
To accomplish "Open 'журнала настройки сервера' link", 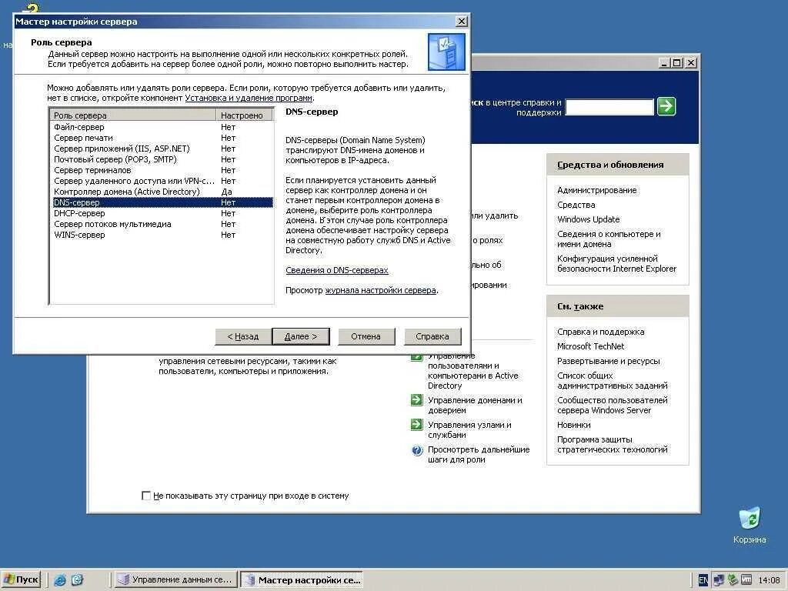I will tap(380, 290).
